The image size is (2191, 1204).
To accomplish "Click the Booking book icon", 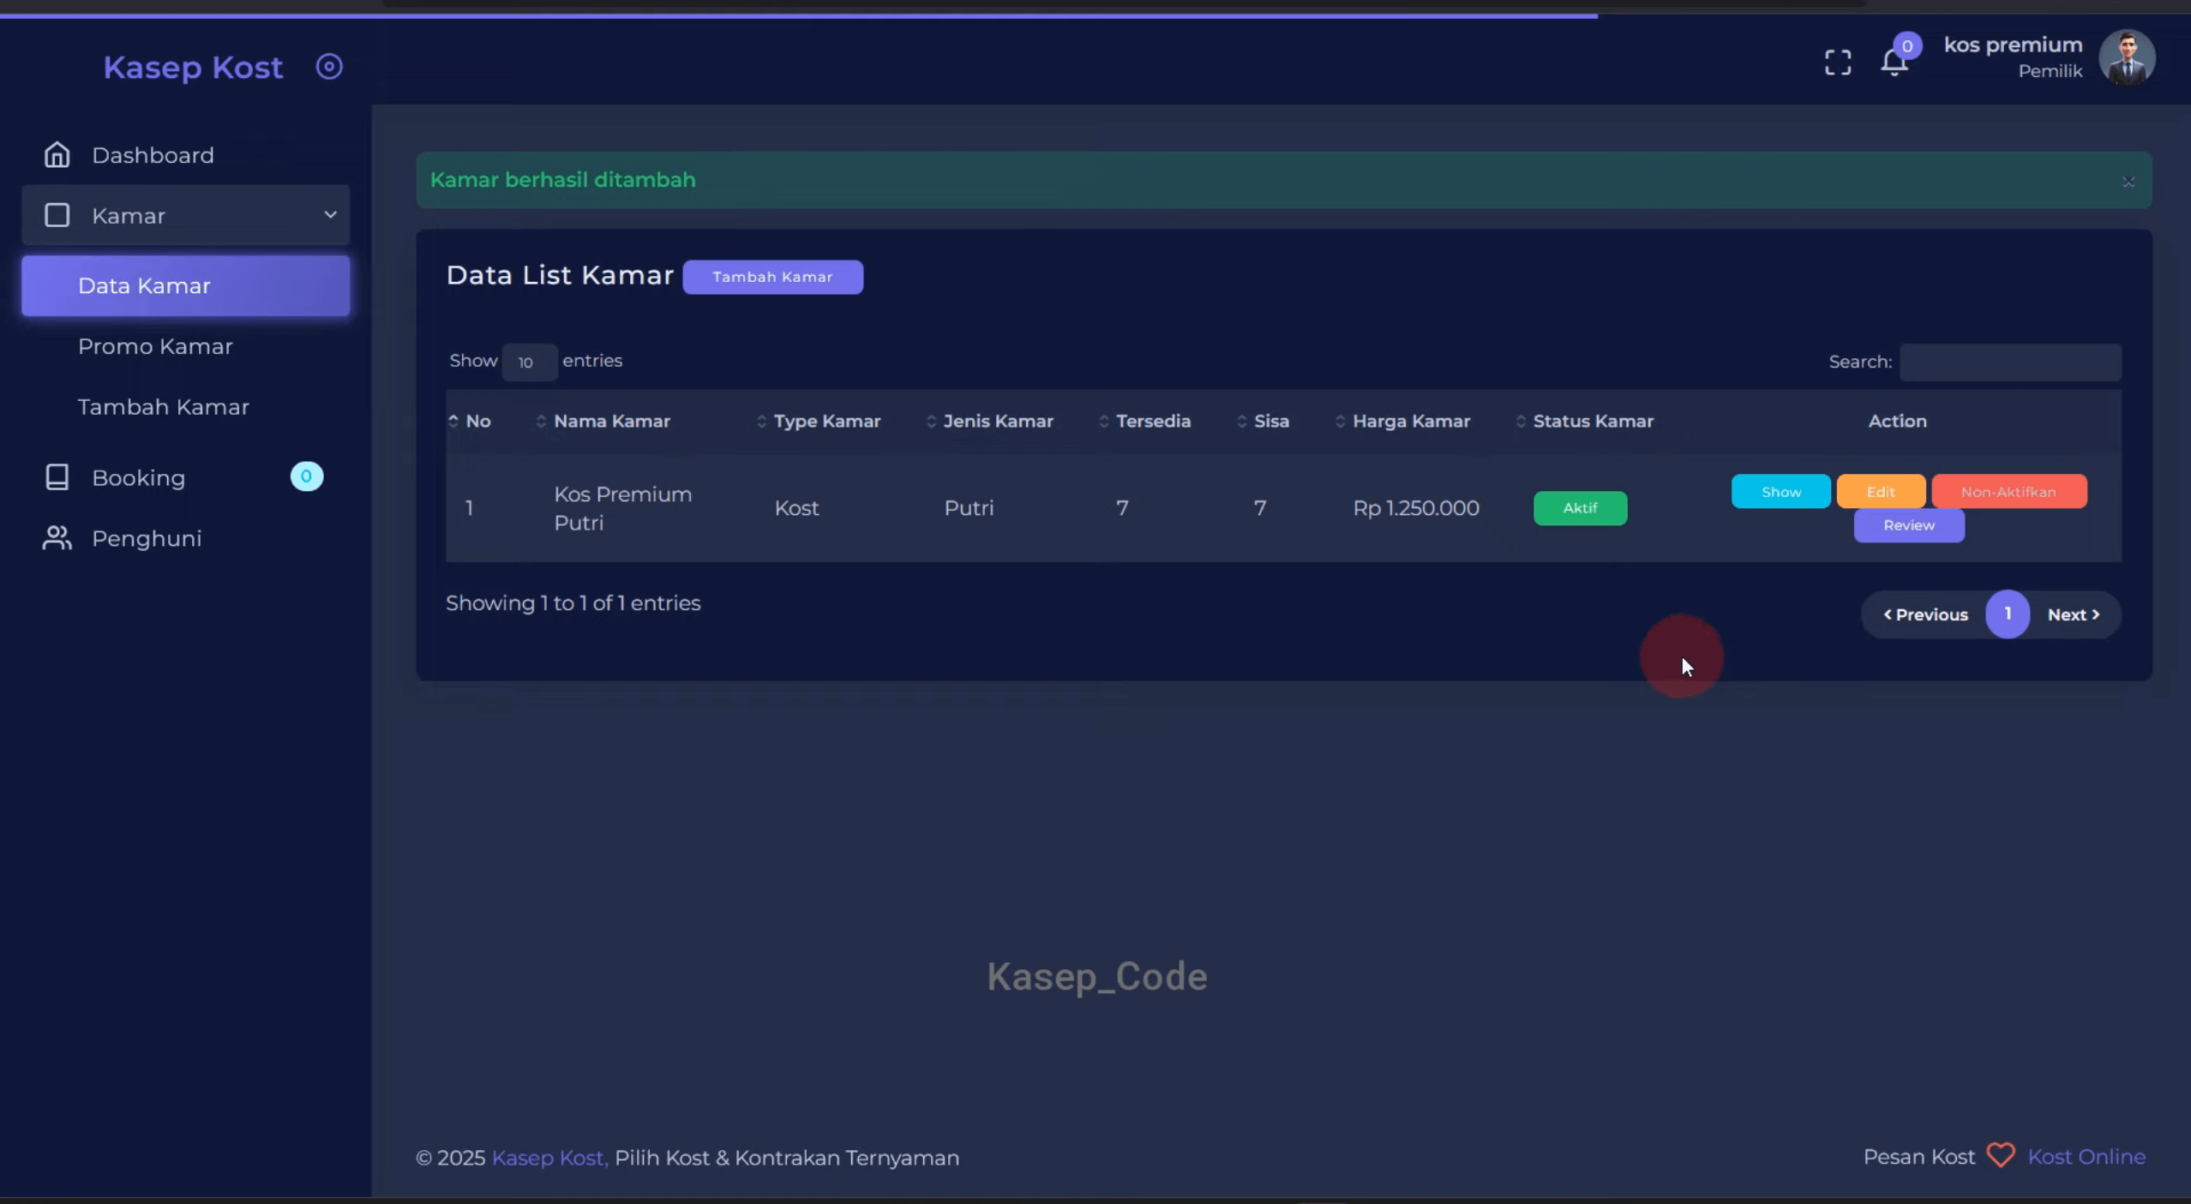I will 57,477.
